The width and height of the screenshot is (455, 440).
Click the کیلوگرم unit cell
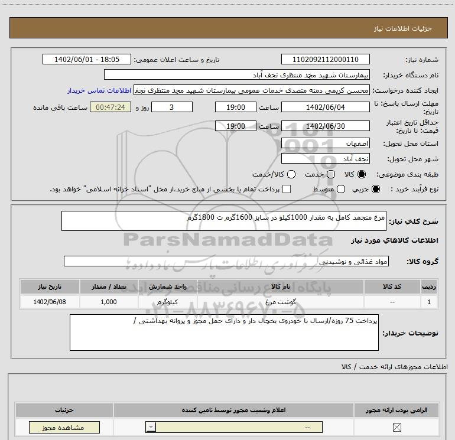[x=168, y=302]
